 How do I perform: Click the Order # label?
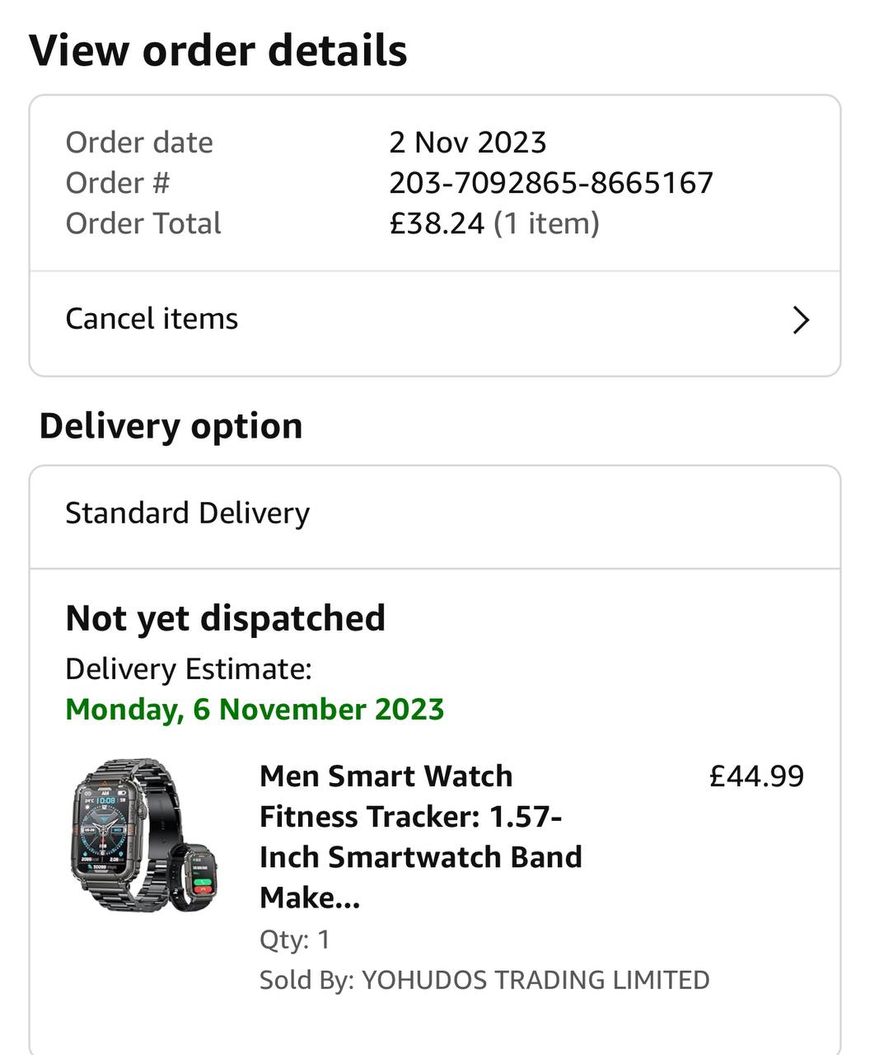point(118,183)
